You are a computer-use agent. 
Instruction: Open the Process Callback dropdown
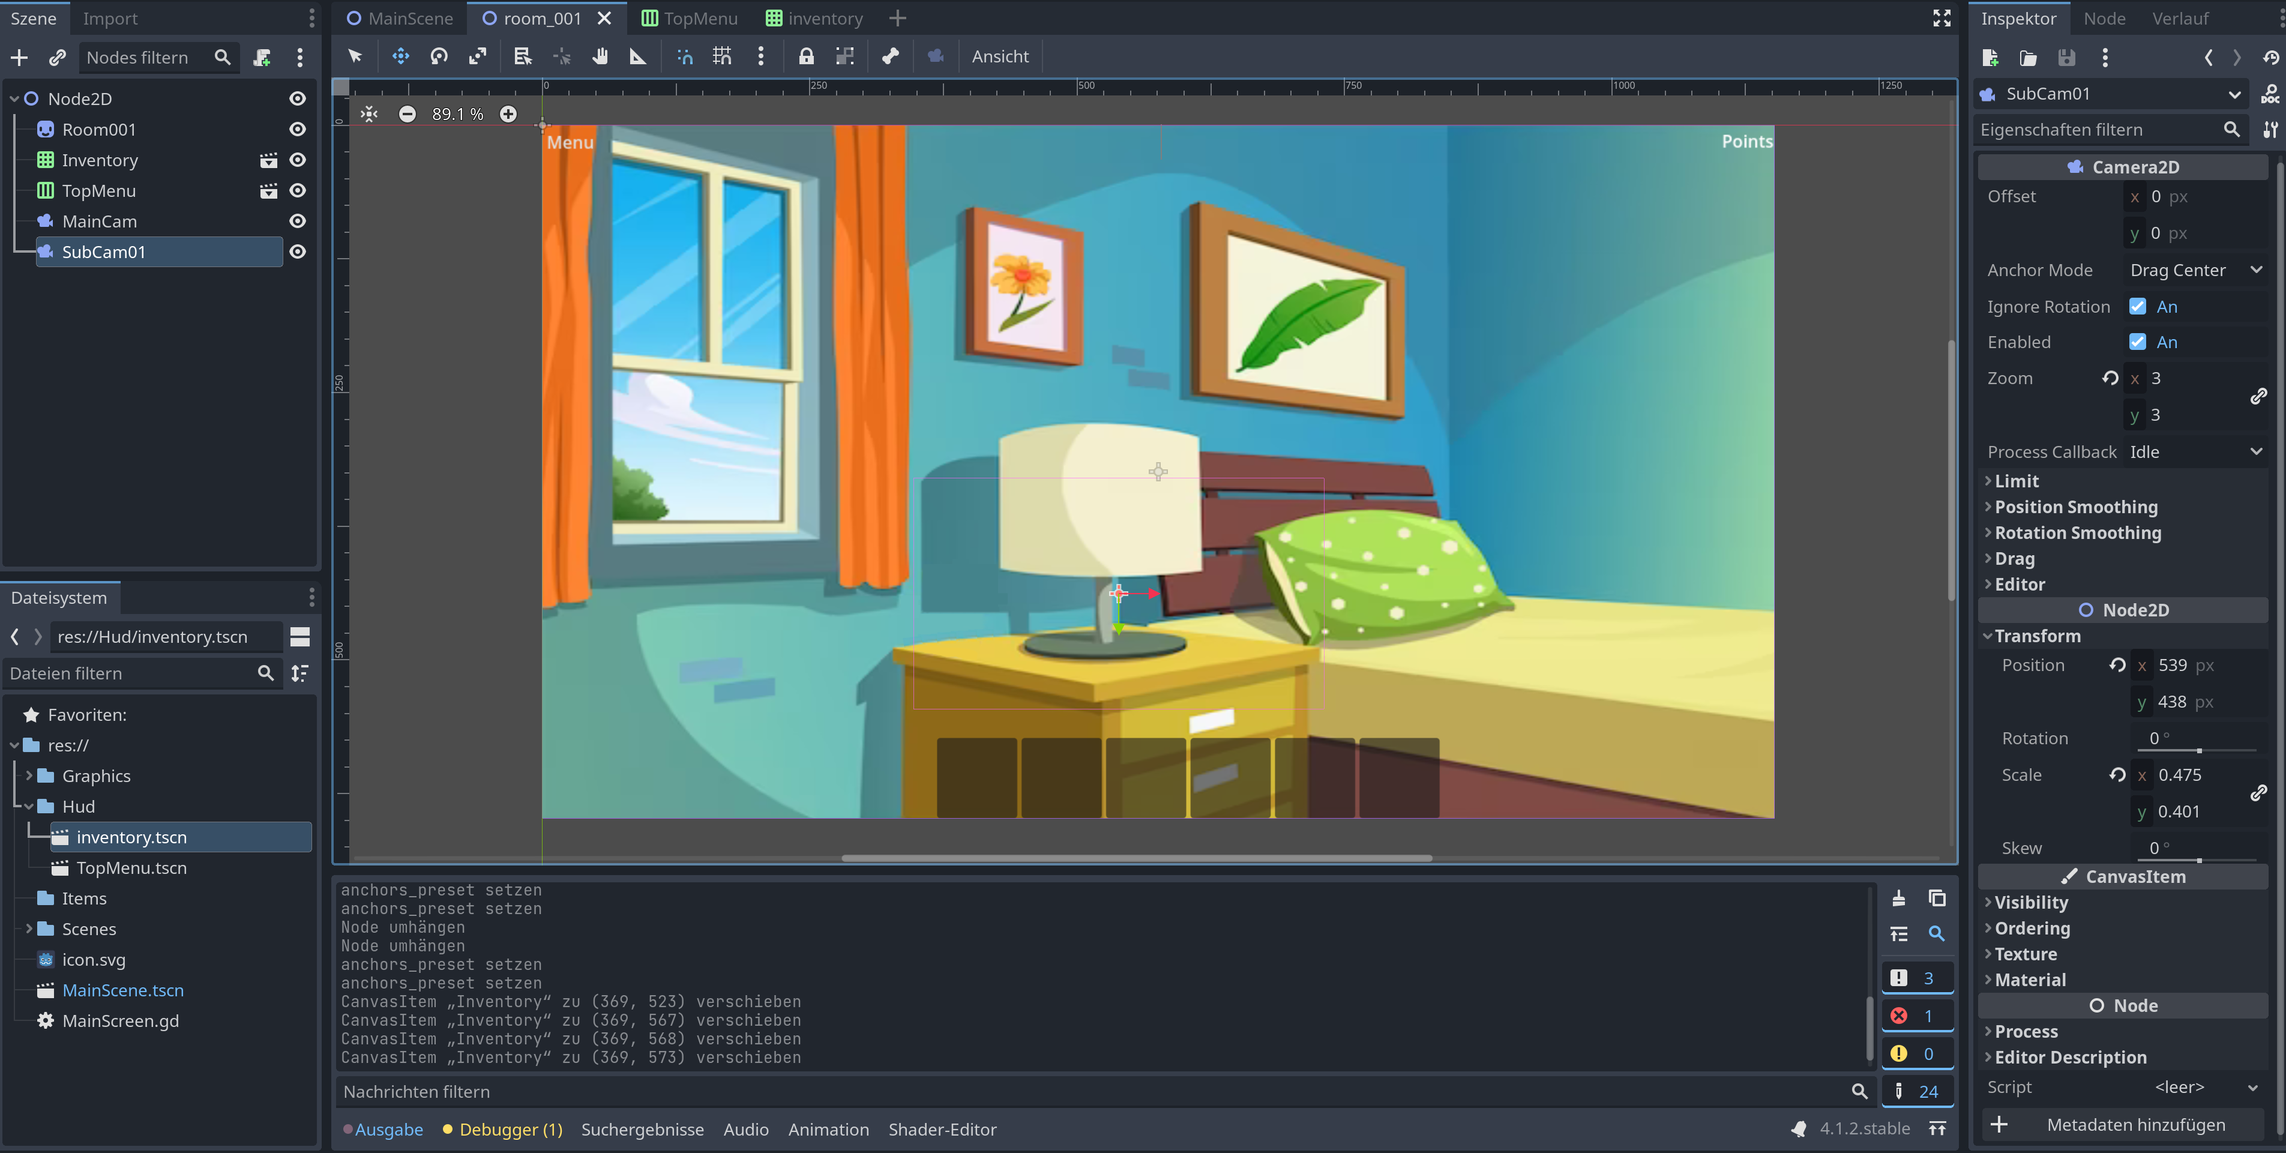[x=2195, y=452]
